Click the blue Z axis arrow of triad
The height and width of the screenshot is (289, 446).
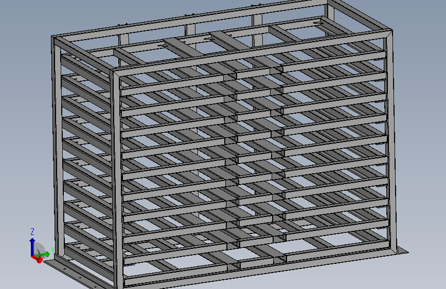pos(32,247)
